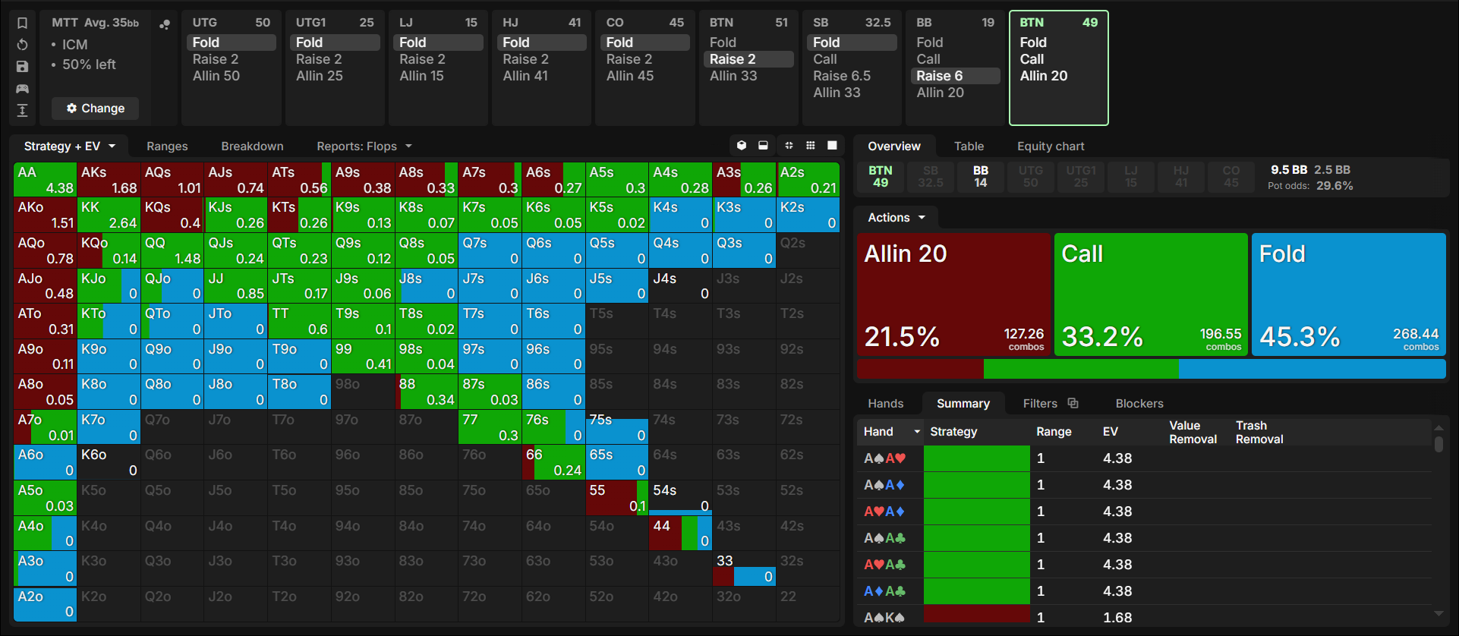Click the floppy disk save icon
Screen dimensions: 1459x636
[23, 67]
